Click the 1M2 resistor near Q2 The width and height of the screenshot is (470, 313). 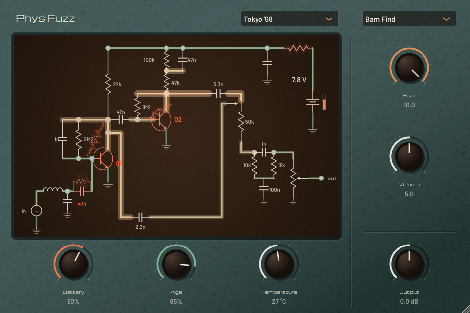[x=137, y=107]
